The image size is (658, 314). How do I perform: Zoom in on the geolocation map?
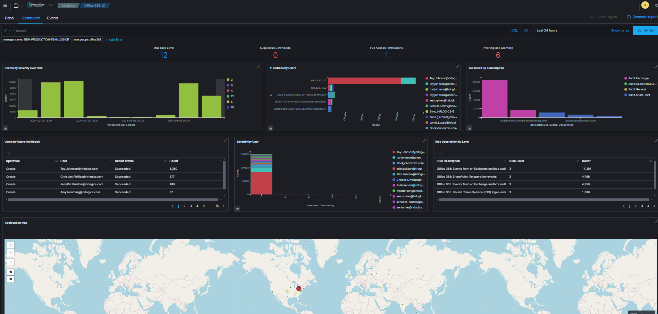tap(11, 245)
